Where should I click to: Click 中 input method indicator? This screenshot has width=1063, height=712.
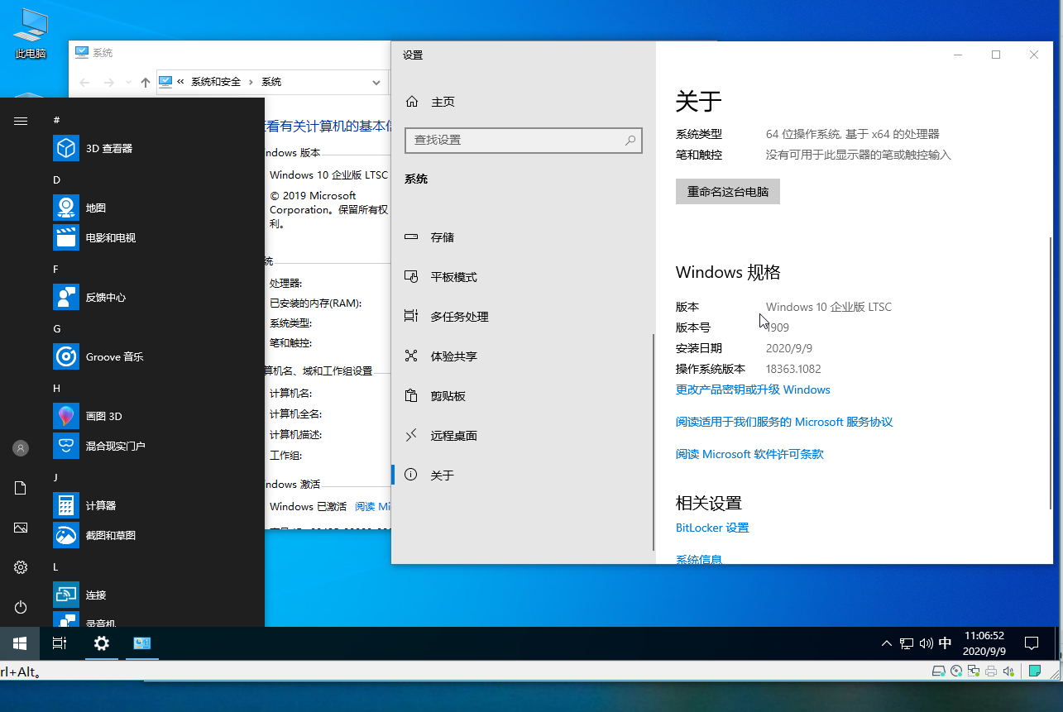tap(946, 643)
